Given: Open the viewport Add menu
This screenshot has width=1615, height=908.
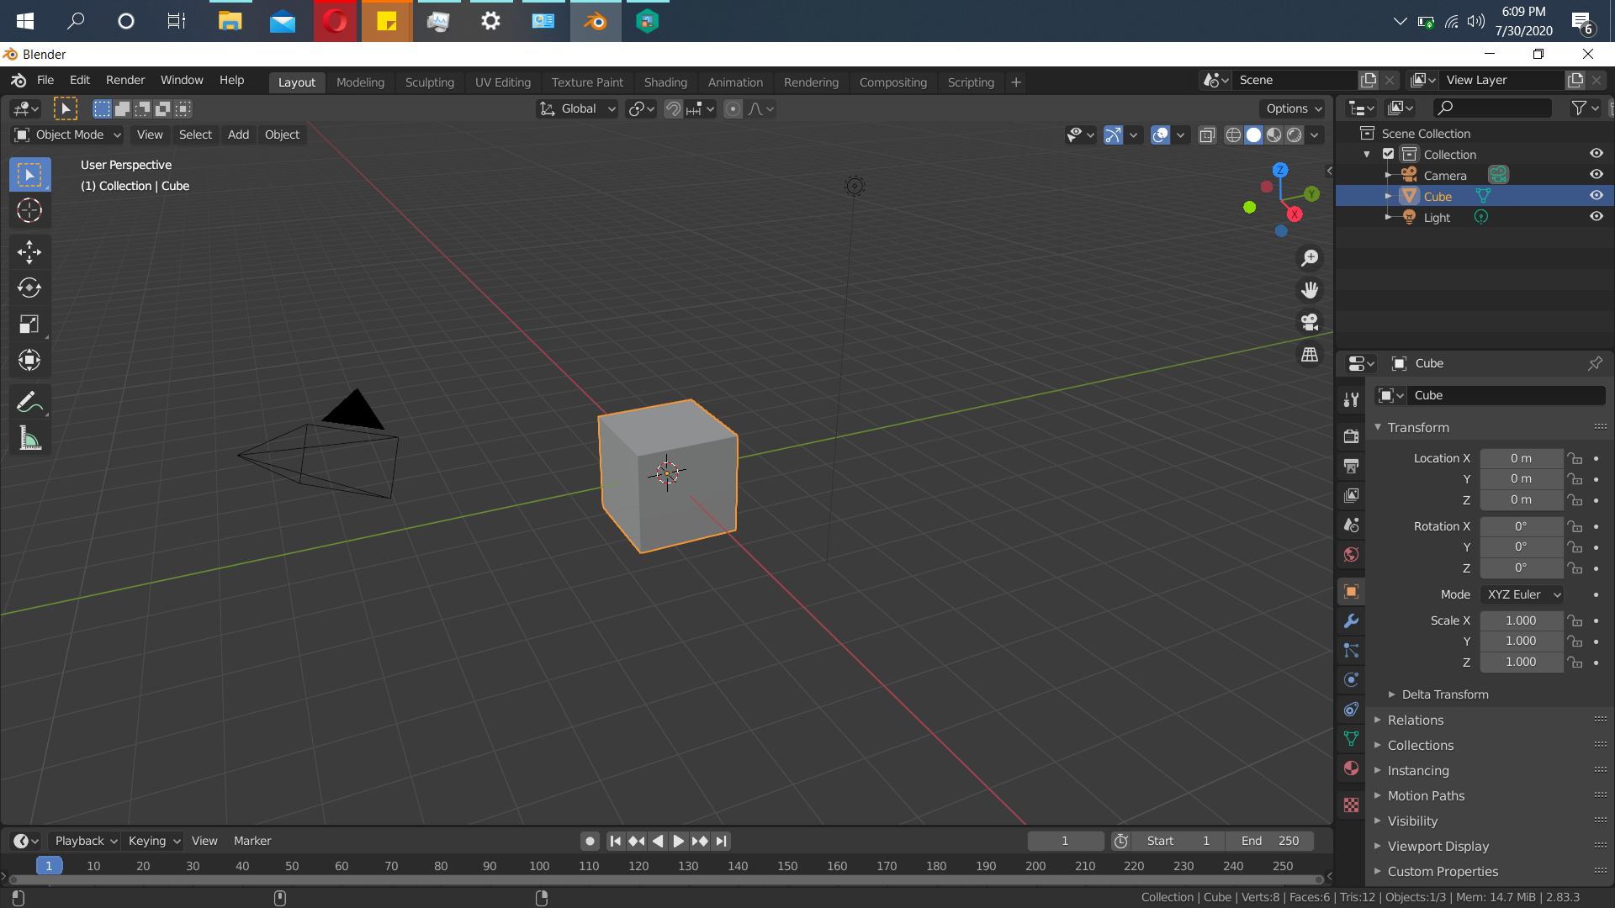Looking at the screenshot, I should coord(238,135).
